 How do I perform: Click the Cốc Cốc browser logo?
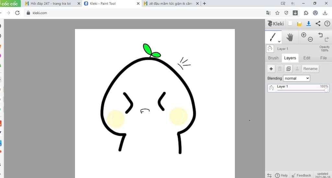pyautogui.click(x=10, y=4)
